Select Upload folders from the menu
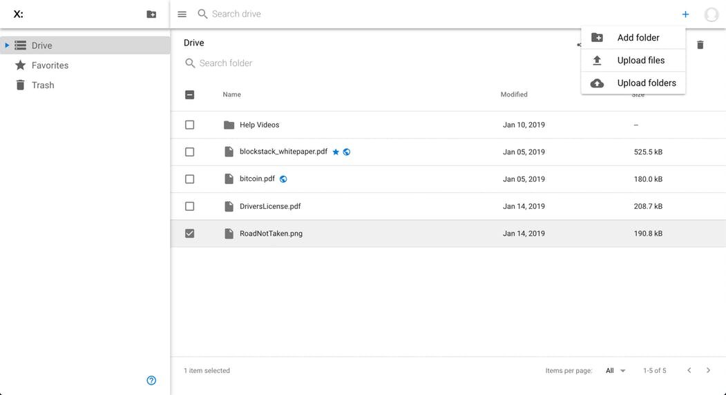Image resolution: width=726 pixels, height=395 pixels. [x=646, y=83]
